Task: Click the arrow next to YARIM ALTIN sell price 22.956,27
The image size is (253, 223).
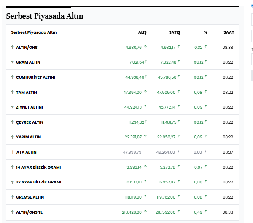Action: click(179, 137)
